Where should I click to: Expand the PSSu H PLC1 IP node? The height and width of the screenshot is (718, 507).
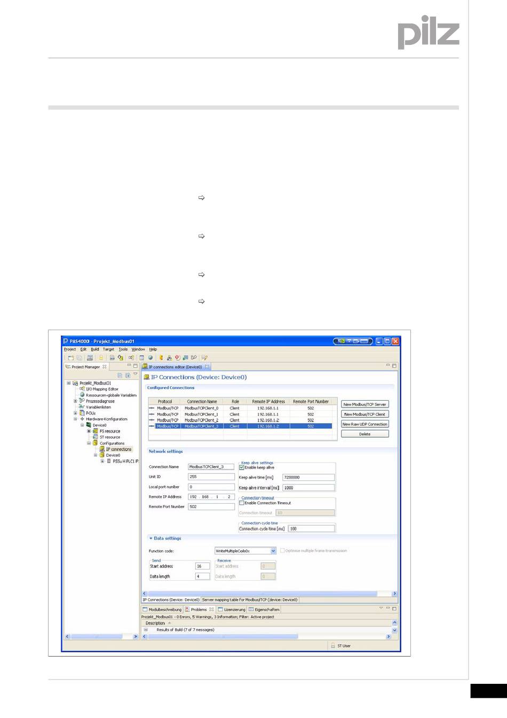[102, 461]
